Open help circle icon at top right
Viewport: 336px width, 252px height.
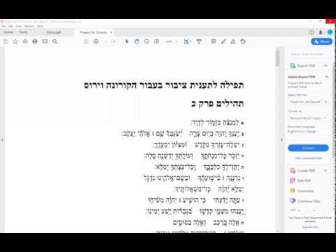[x=311, y=32]
